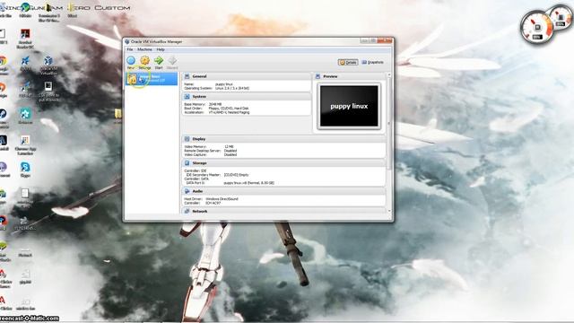Click the '[CD/DVD] Empty' storage entry

(236, 175)
